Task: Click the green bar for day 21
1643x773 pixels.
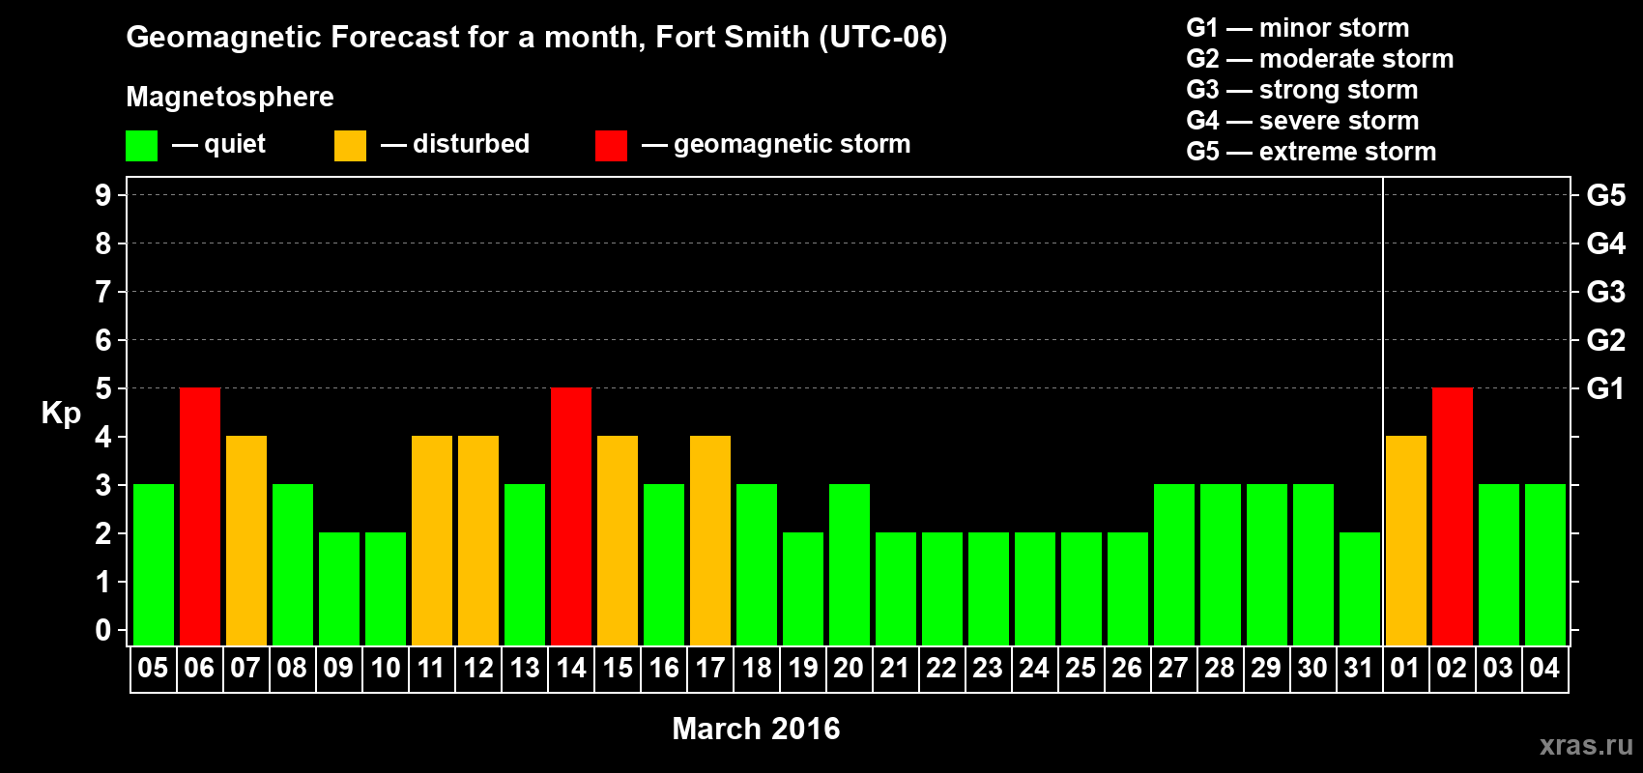Action: click(896, 588)
